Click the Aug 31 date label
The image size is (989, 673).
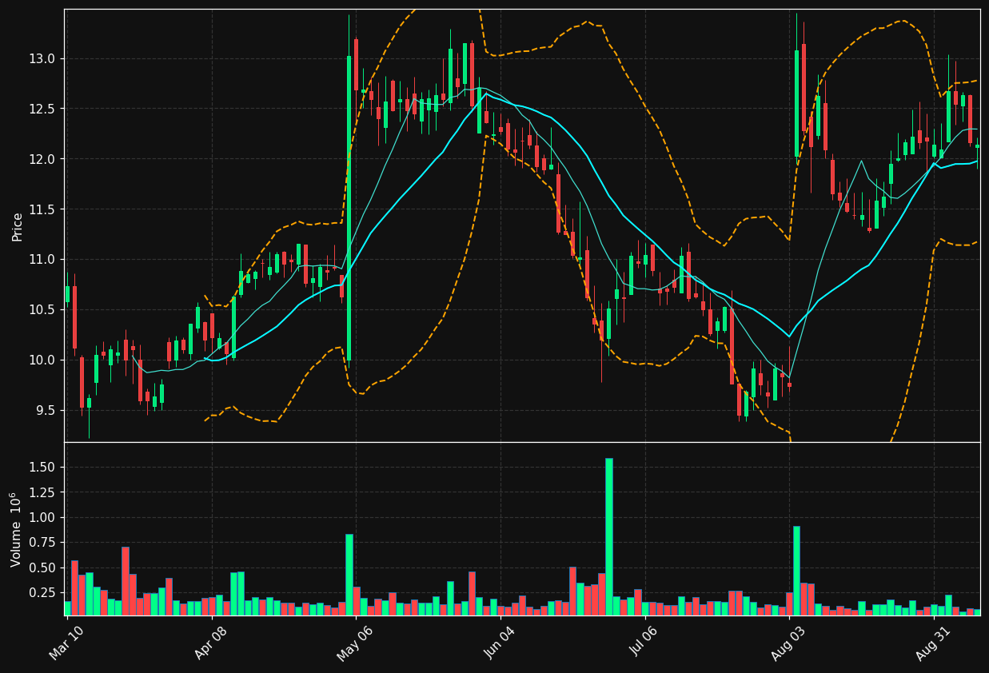point(934,643)
